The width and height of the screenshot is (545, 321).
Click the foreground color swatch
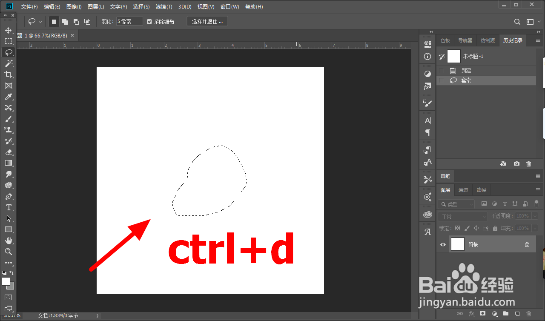pos(6,281)
